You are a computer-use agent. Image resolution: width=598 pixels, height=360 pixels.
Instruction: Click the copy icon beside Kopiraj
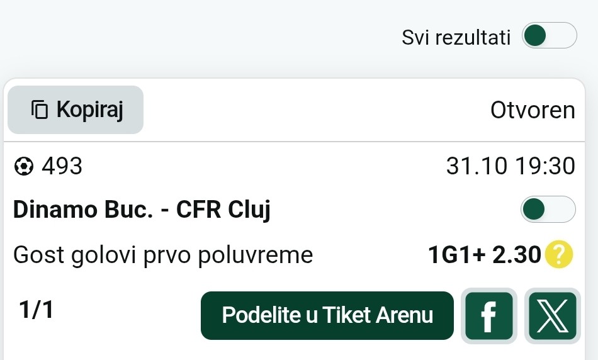pos(40,110)
